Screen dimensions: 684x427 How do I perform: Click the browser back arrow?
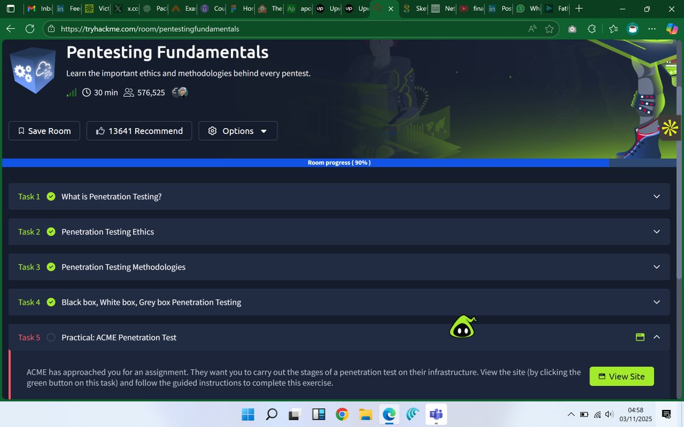coord(11,29)
